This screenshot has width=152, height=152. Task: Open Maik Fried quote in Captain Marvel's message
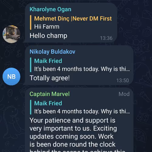click(x=48, y=103)
